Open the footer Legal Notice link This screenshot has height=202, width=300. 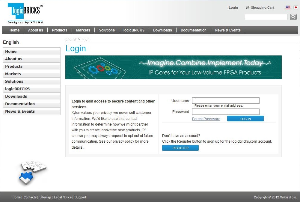[63, 197]
